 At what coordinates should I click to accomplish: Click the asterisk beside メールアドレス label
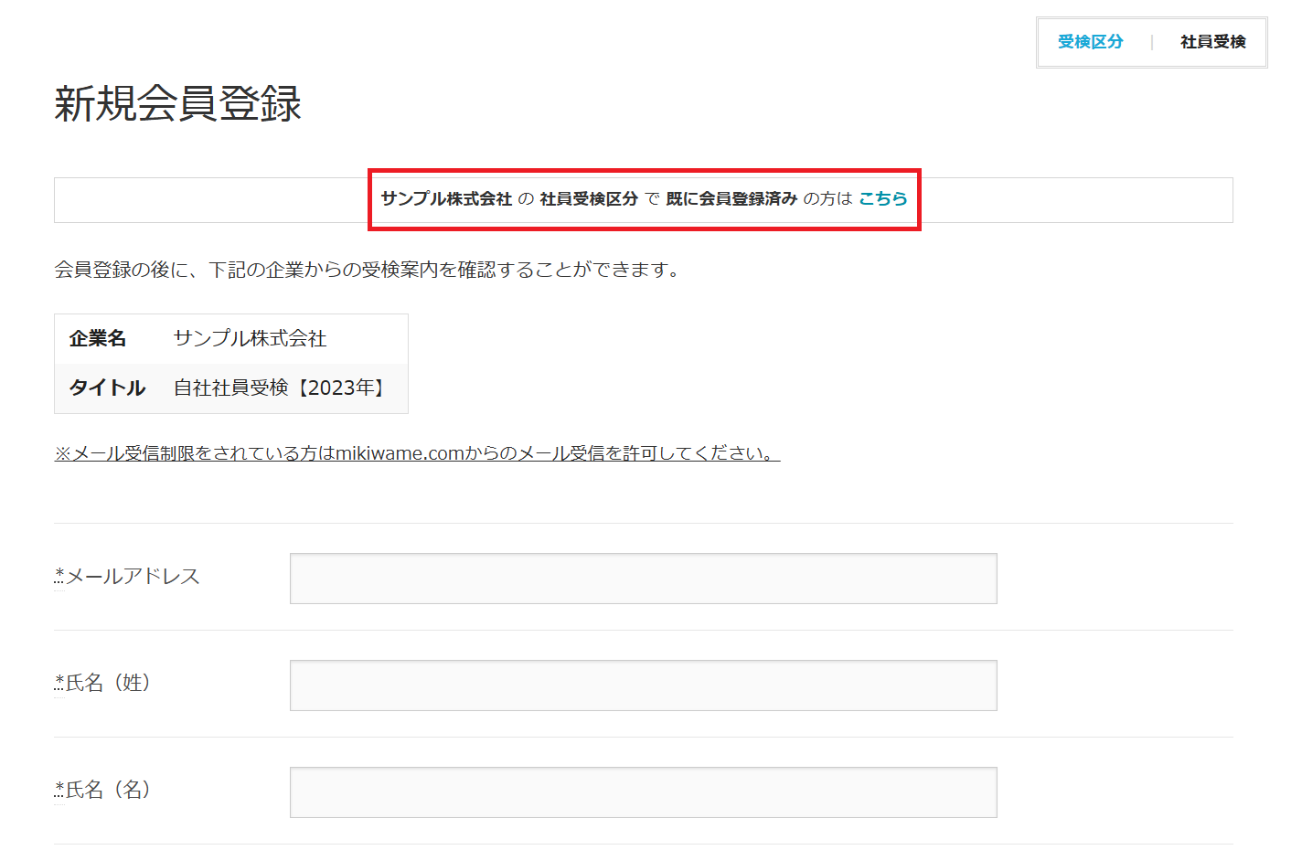coord(57,571)
